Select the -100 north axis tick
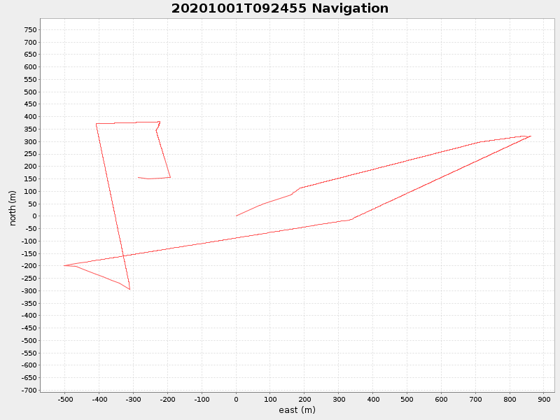Image resolution: width=560 pixels, height=420 pixels. 29,241
